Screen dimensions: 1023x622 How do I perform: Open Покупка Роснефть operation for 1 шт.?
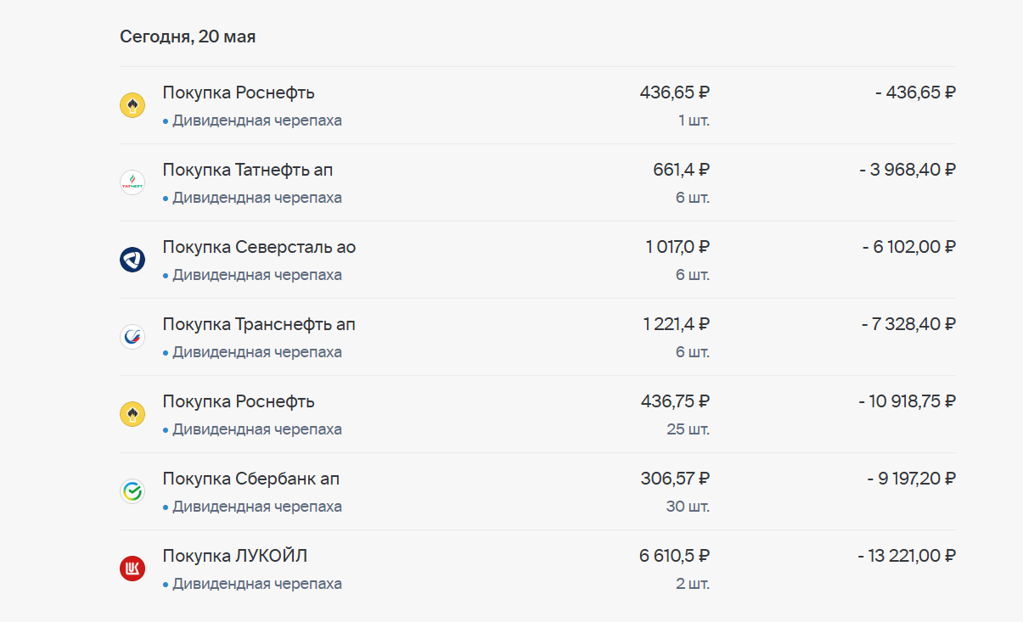[537, 105]
